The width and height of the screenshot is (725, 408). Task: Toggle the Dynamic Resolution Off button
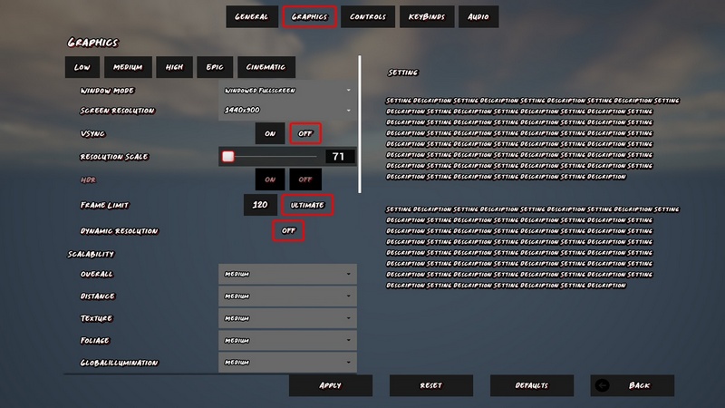point(288,231)
